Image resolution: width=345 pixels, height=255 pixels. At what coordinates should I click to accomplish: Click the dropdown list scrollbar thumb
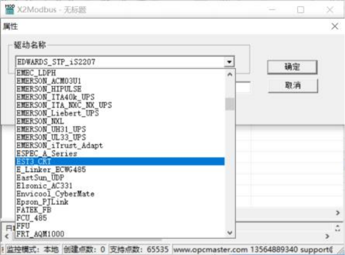click(x=230, y=104)
